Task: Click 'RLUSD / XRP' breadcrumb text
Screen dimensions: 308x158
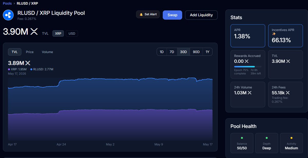Action: pos(27,4)
